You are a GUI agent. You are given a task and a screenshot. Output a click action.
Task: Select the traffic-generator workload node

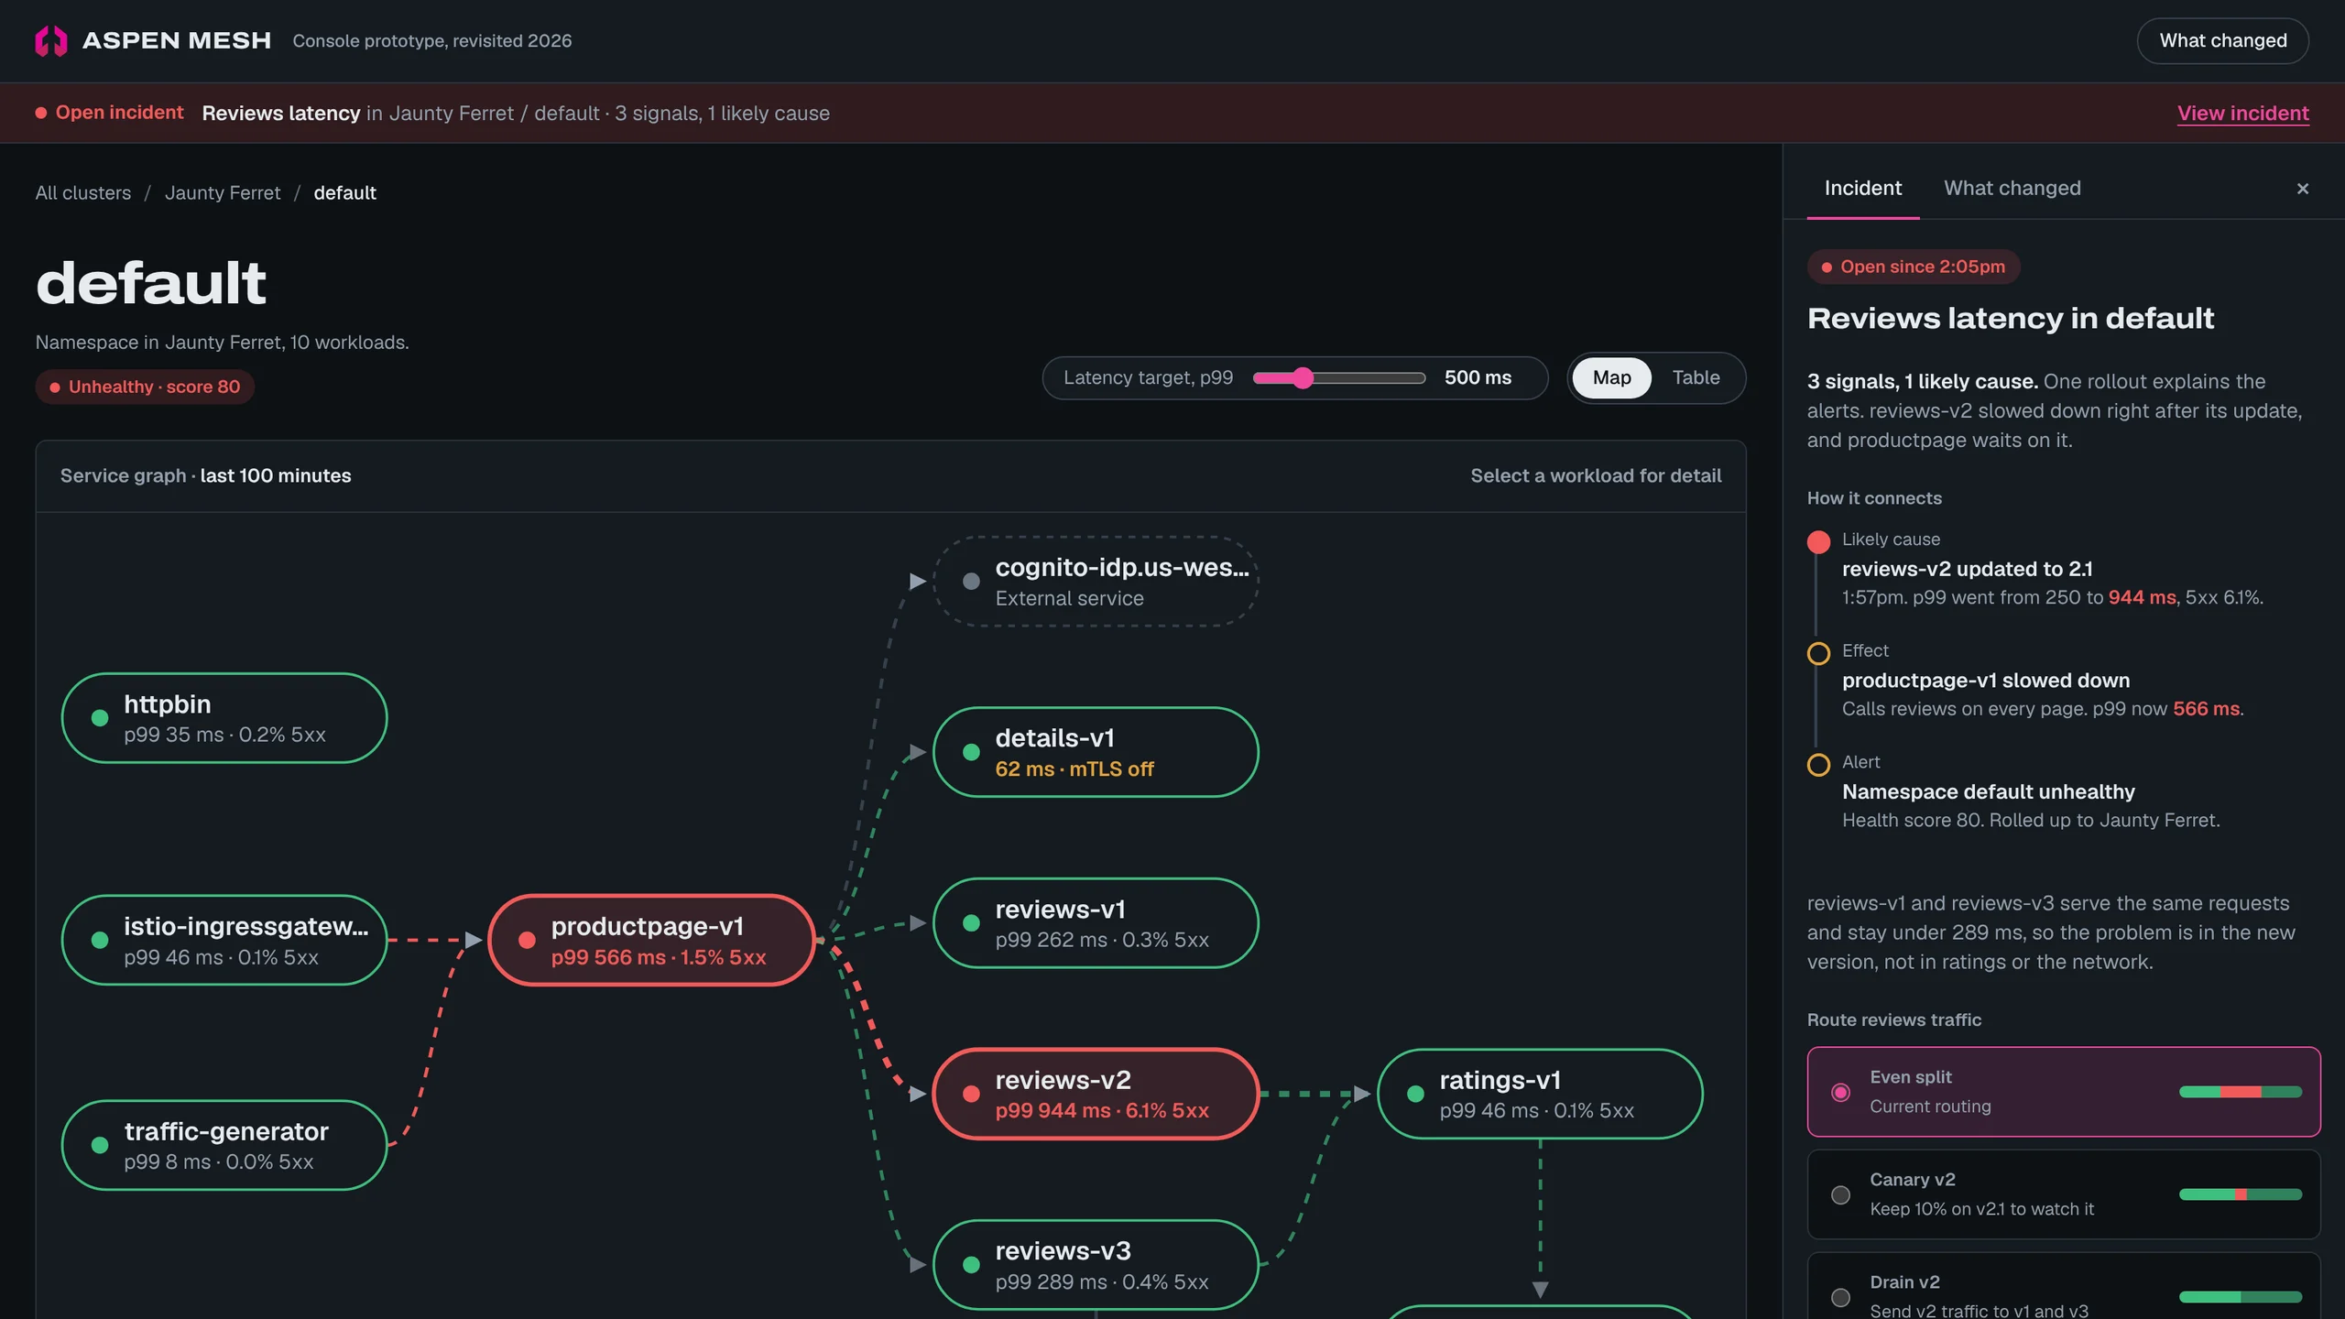[224, 1145]
